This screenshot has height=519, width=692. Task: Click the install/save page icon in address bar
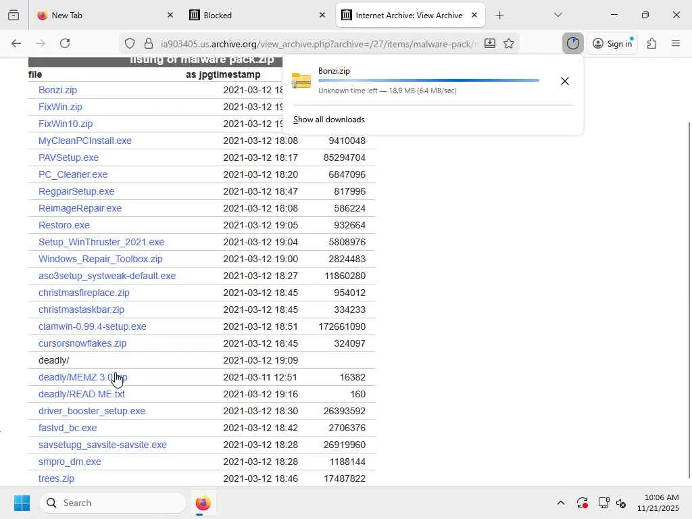[x=490, y=43]
